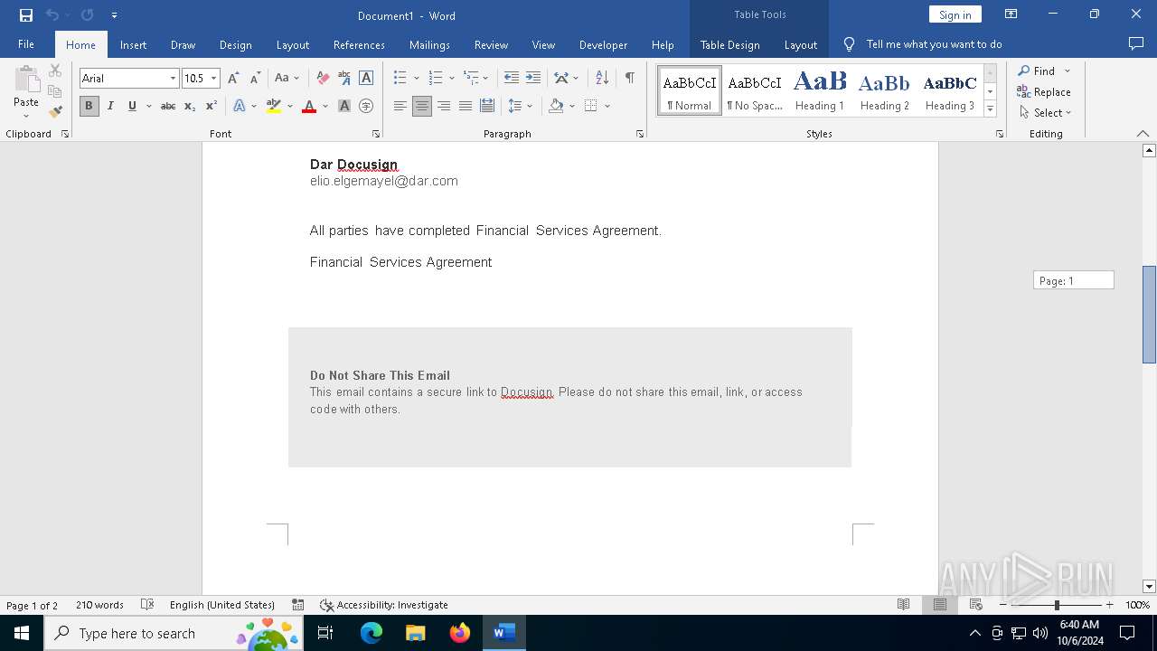Clear all formatting with eraser icon

[323, 79]
